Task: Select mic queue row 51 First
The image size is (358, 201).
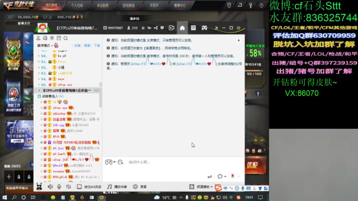Action: [x=68, y=62]
